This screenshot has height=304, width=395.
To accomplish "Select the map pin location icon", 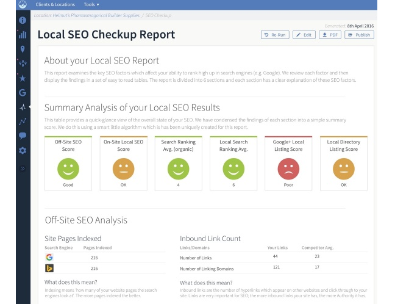I will pyautogui.click(x=23, y=49).
